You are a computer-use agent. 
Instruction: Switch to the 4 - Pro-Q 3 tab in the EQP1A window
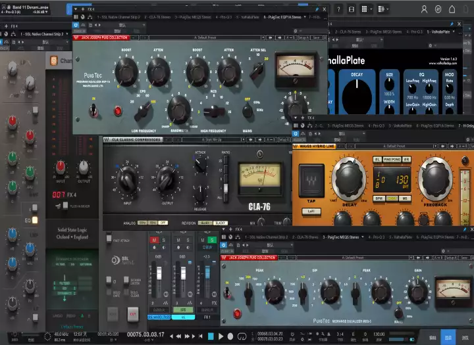tap(224, 17)
